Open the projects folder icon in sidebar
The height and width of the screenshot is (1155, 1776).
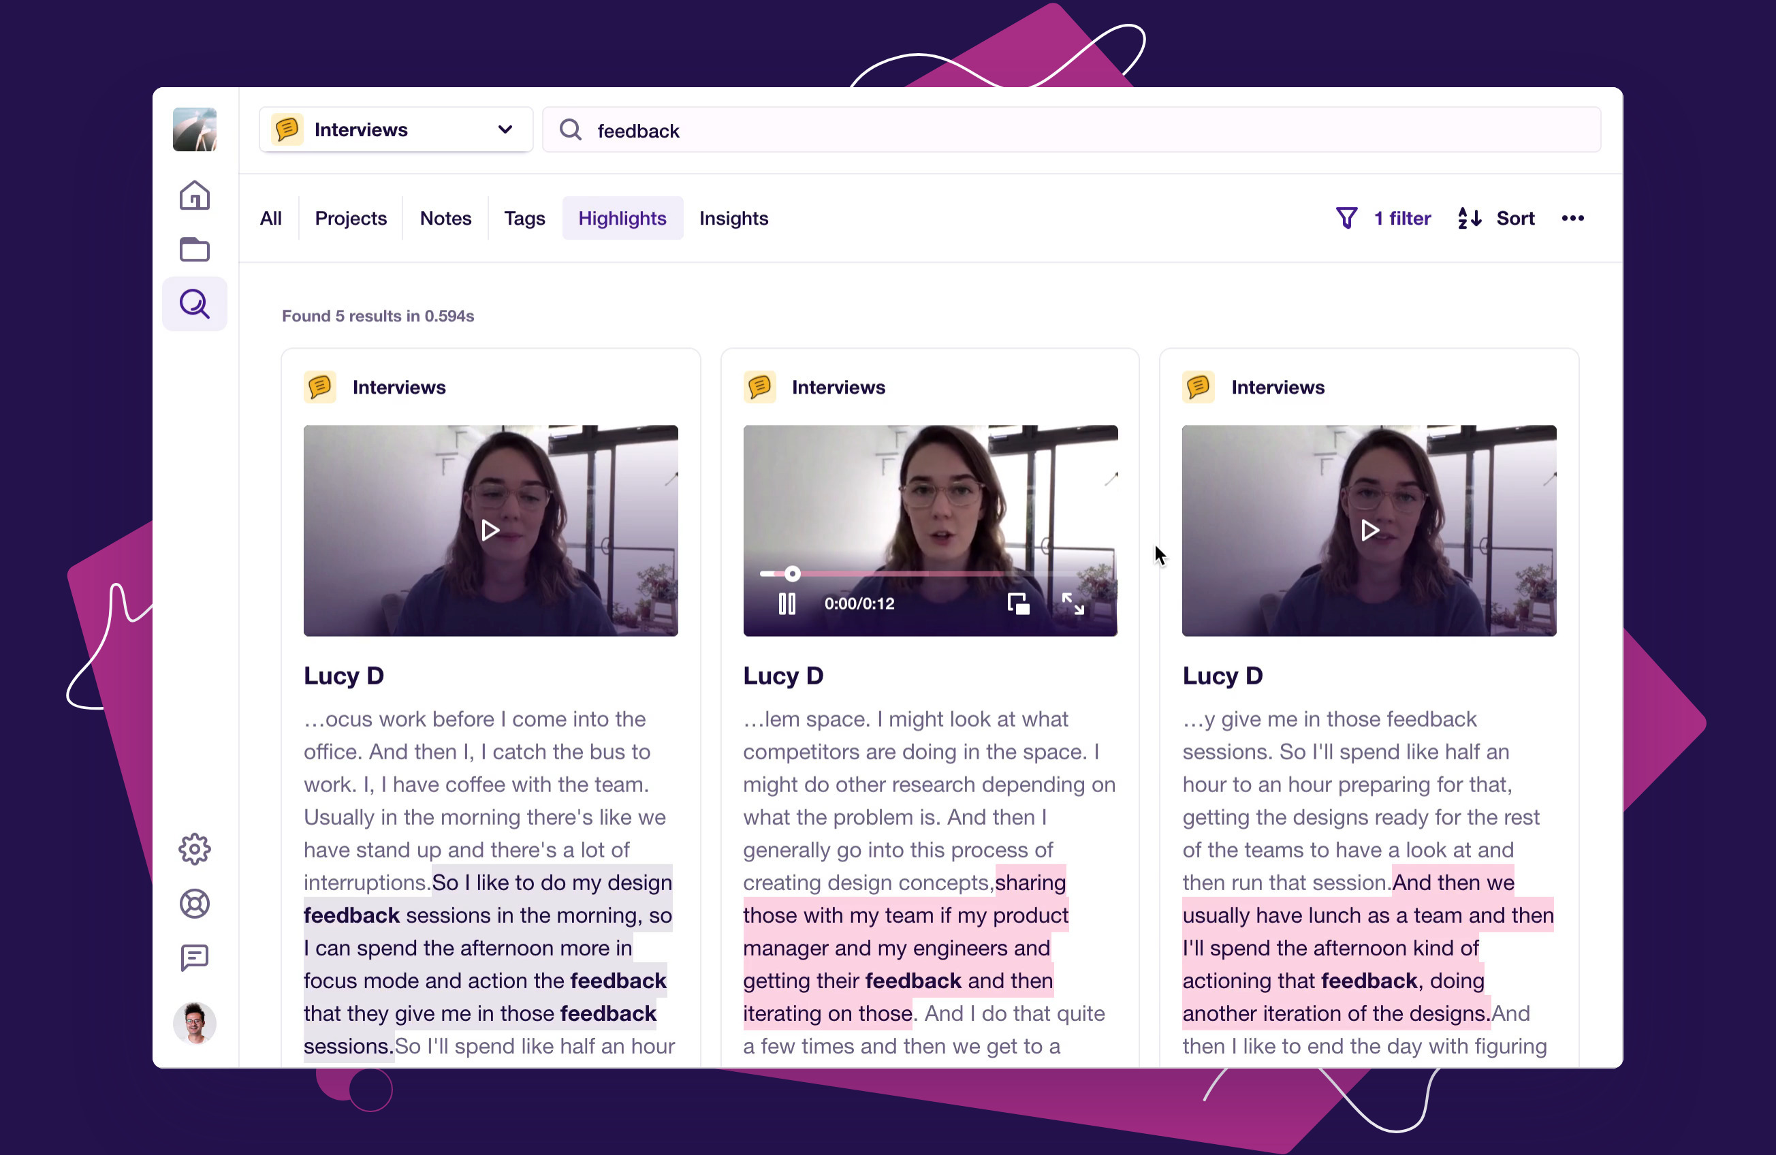pos(194,249)
